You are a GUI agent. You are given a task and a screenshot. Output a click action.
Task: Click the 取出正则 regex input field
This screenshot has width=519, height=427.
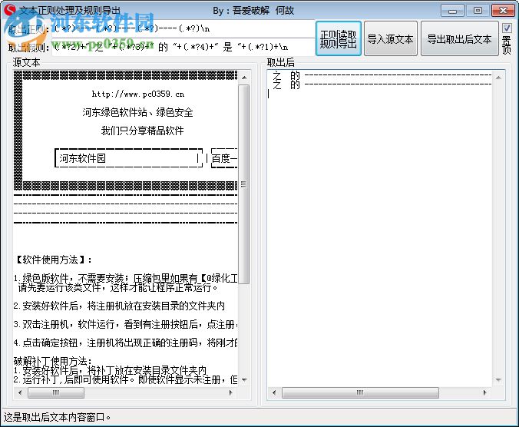[183, 28]
